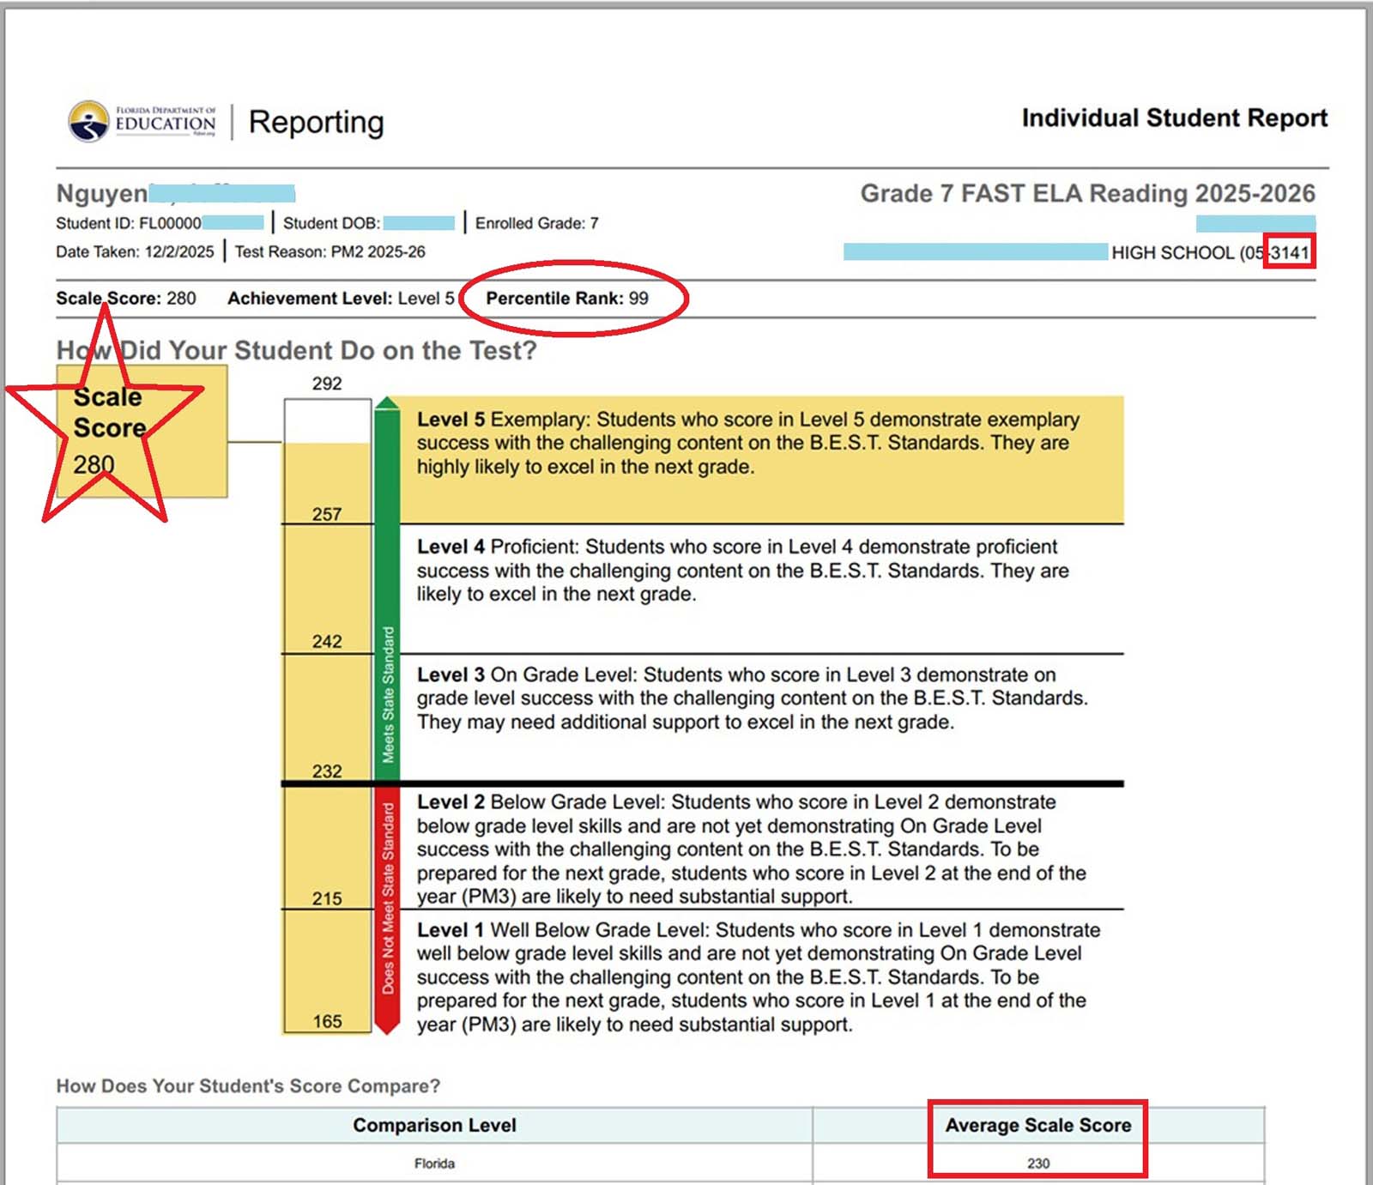This screenshot has width=1373, height=1185.
Task: Select the Level 2 Below Grade Level description
Action: [751, 849]
